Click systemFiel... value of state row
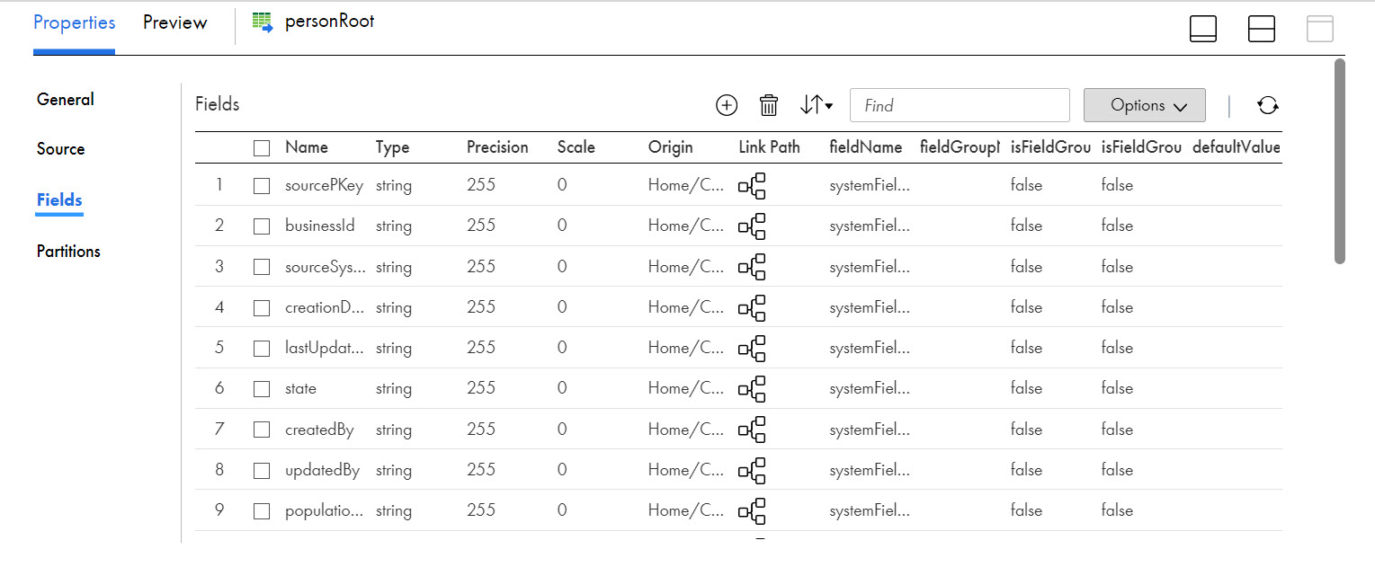The width and height of the screenshot is (1375, 567). [870, 389]
